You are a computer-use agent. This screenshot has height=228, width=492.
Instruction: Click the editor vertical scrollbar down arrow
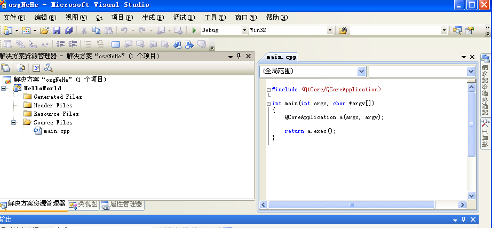click(471, 195)
